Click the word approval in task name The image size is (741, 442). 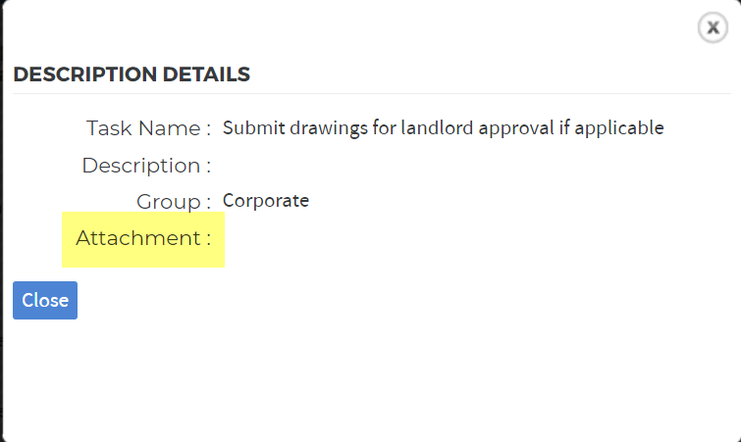(x=516, y=128)
